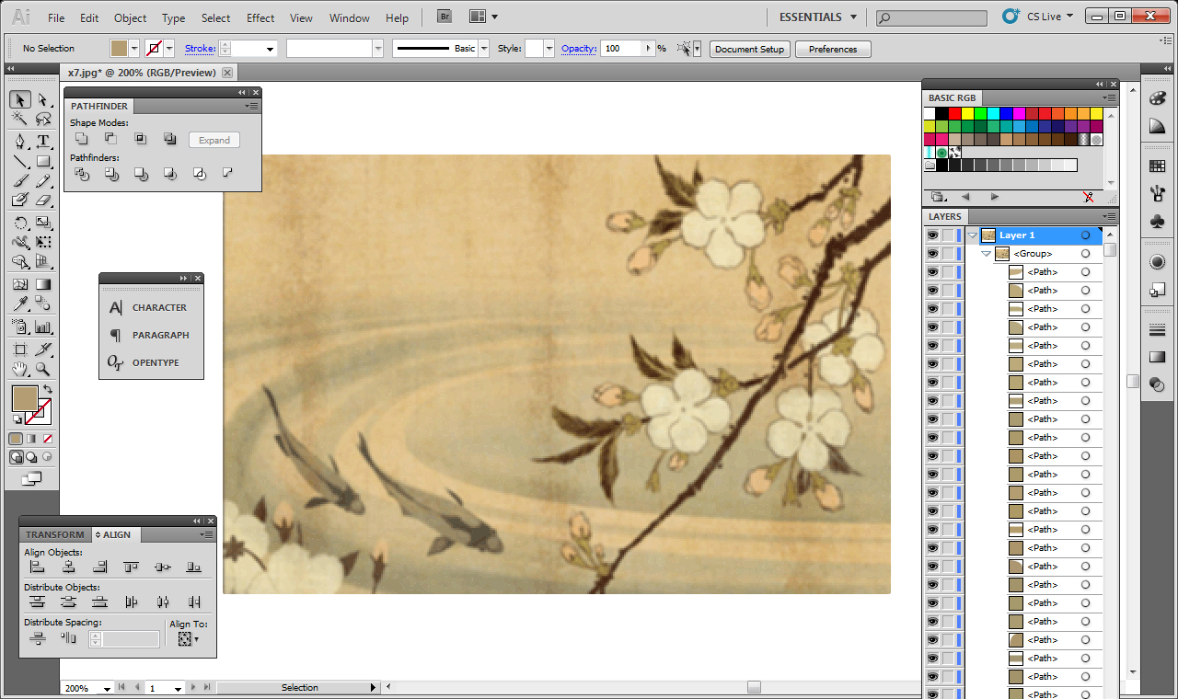The width and height of the screenshot is (1178, 699).
Task: Open the Symbols panel from dock
Action: [x=1158, y=222]
